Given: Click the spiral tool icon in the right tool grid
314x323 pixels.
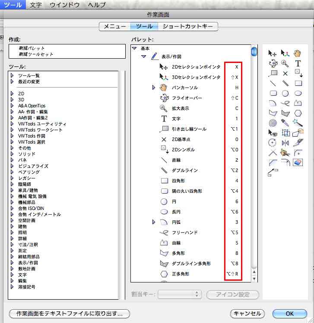Looking at the screenshot, I should [273, 123].
